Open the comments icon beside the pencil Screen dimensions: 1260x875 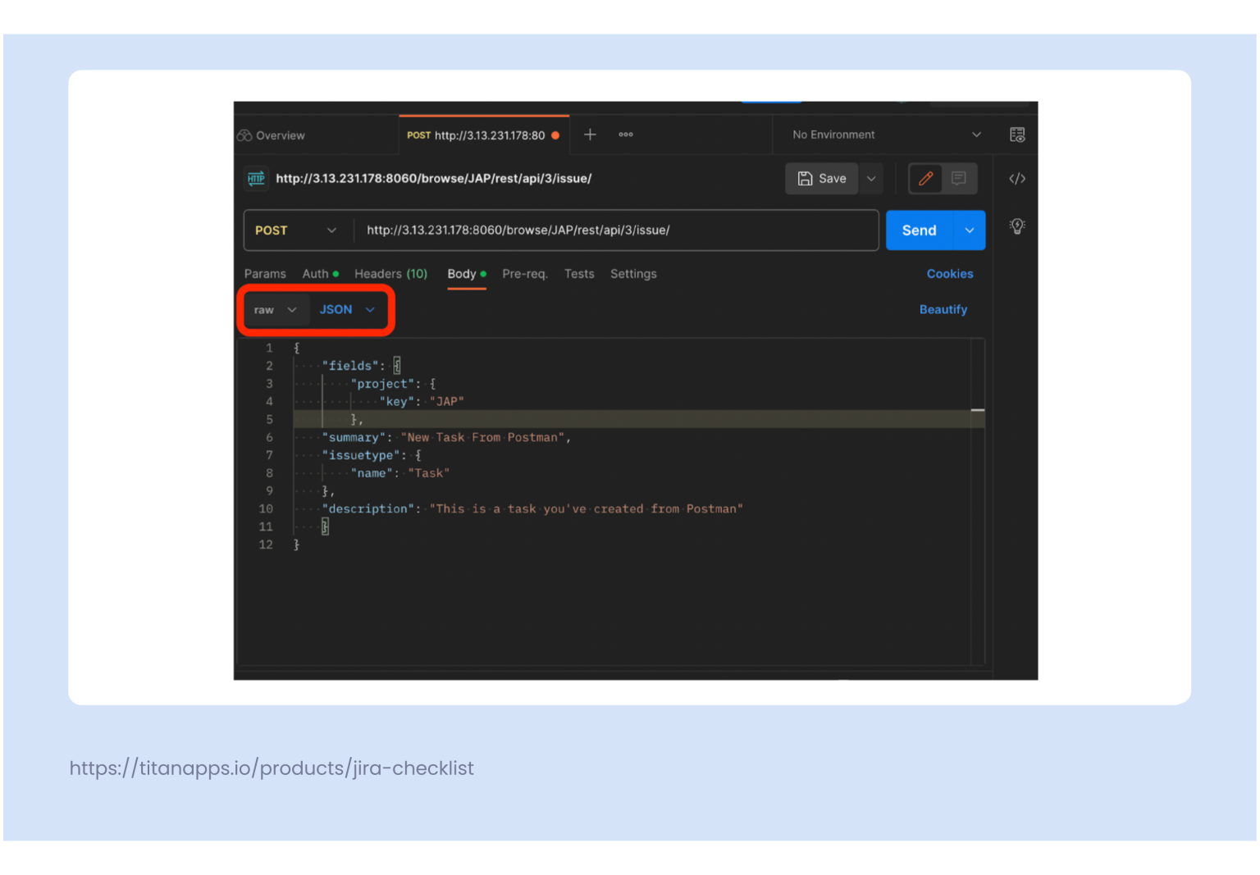tap(959, 179)
